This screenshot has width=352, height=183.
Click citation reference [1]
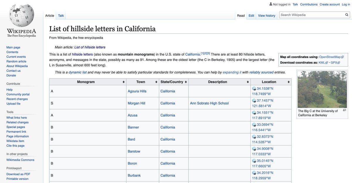202,53
